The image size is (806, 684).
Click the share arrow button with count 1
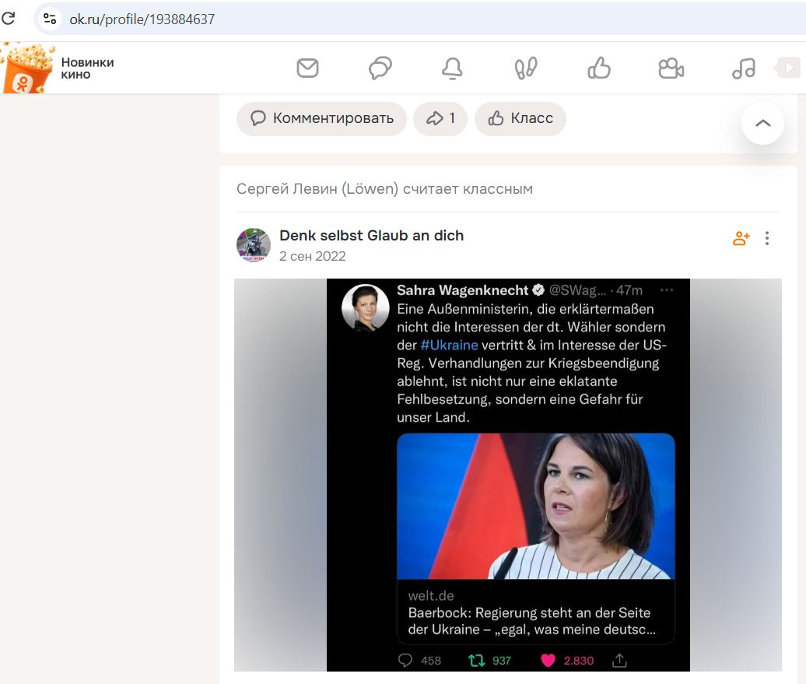pyautogui.click(x=440, y=118)
